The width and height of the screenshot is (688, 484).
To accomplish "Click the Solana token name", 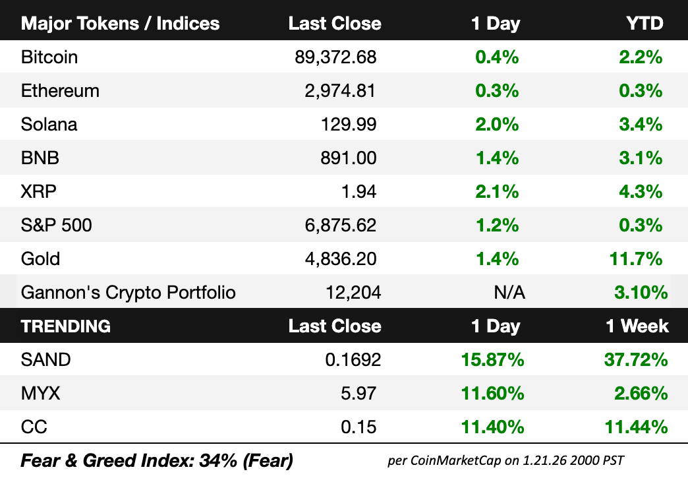I will tap(49, 125).
